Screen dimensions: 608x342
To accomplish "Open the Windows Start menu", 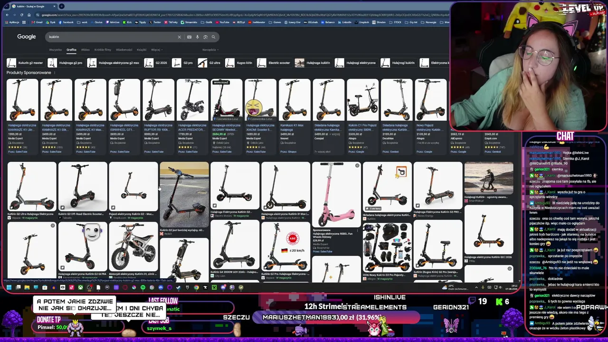I will coord(9,287).
